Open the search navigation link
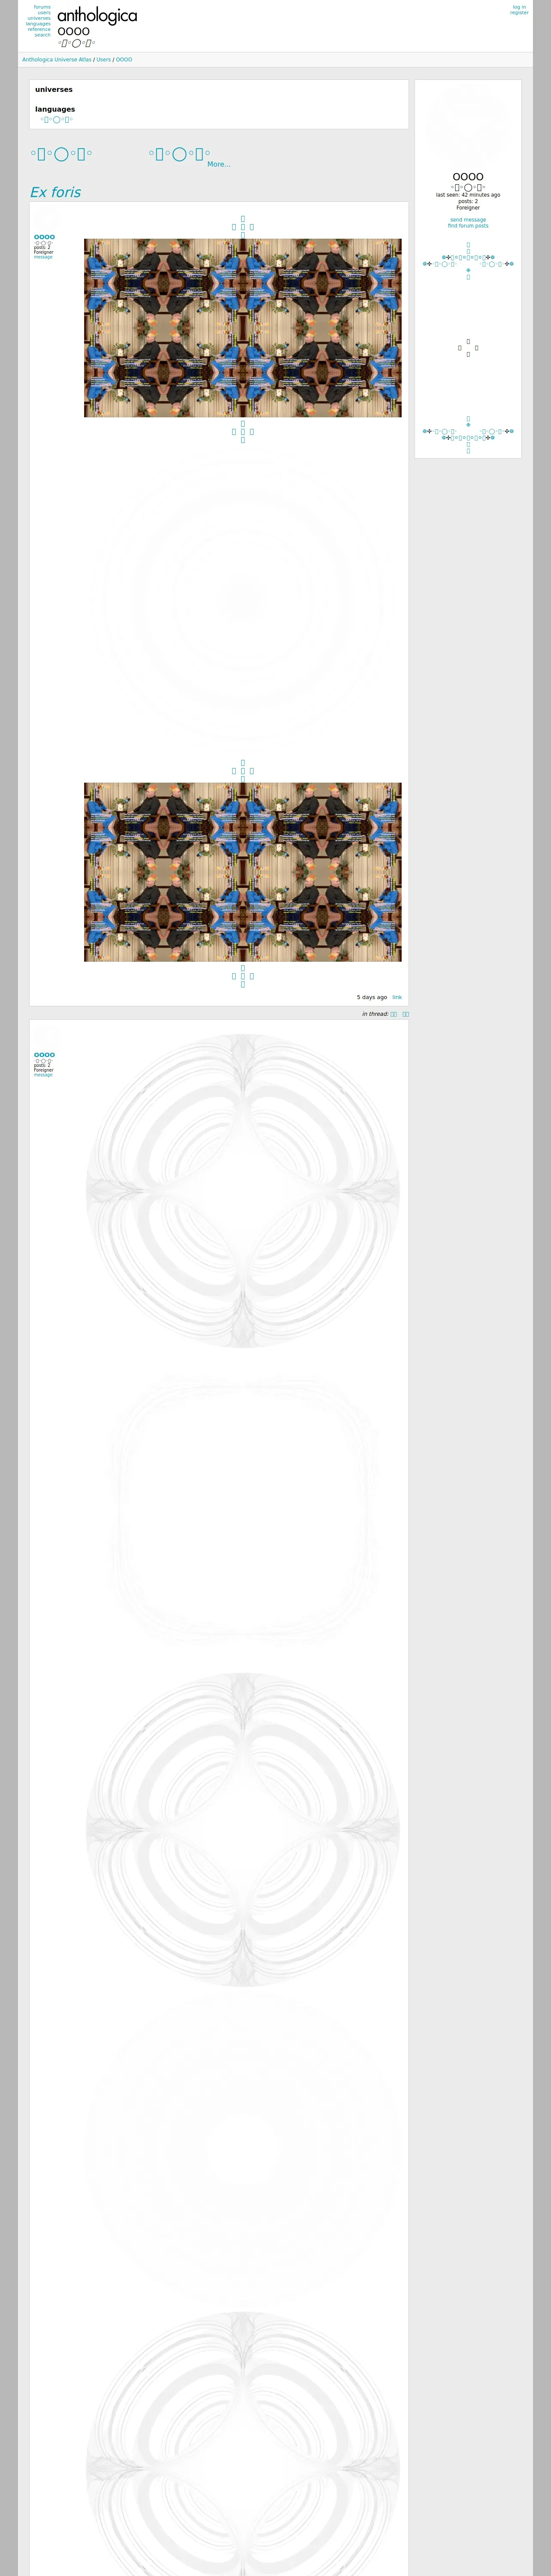 pos(42,35)
